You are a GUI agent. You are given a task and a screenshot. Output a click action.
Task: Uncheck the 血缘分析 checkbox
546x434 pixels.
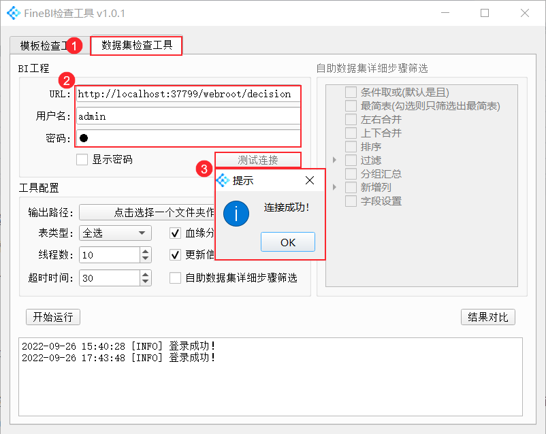pyautogui.click(x=175, y=233)
